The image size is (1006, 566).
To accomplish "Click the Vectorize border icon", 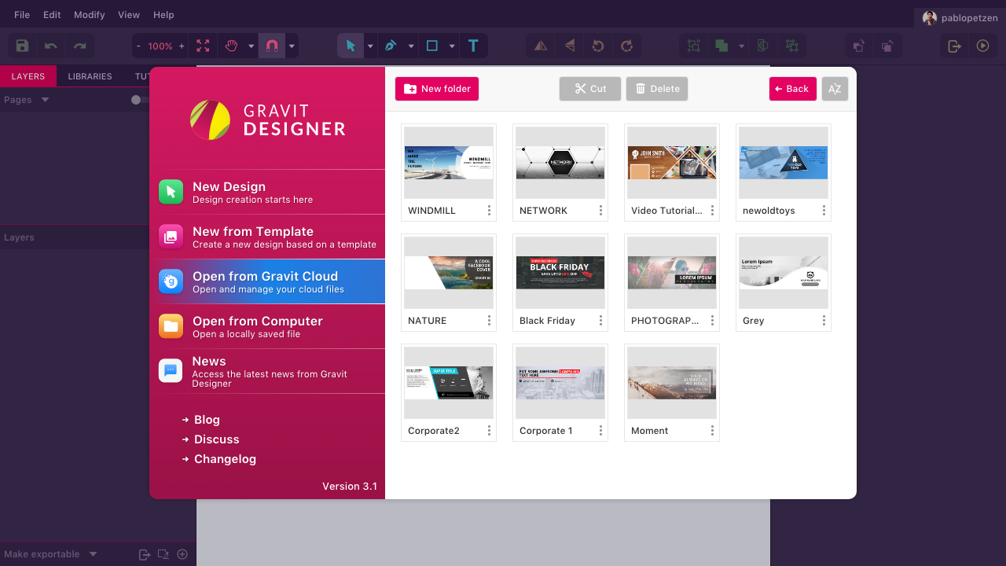I will pyautogui.click(x=791, y=46).
